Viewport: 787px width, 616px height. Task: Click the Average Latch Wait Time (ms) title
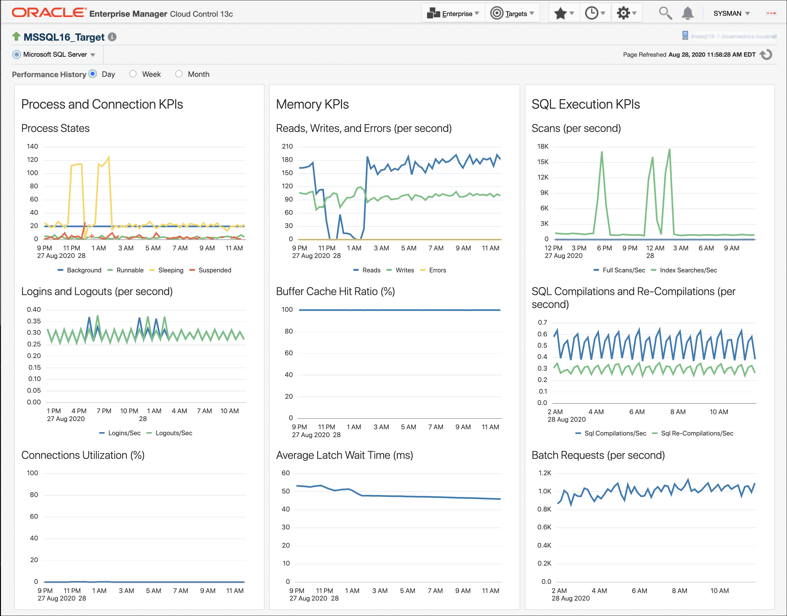(345, 455)
